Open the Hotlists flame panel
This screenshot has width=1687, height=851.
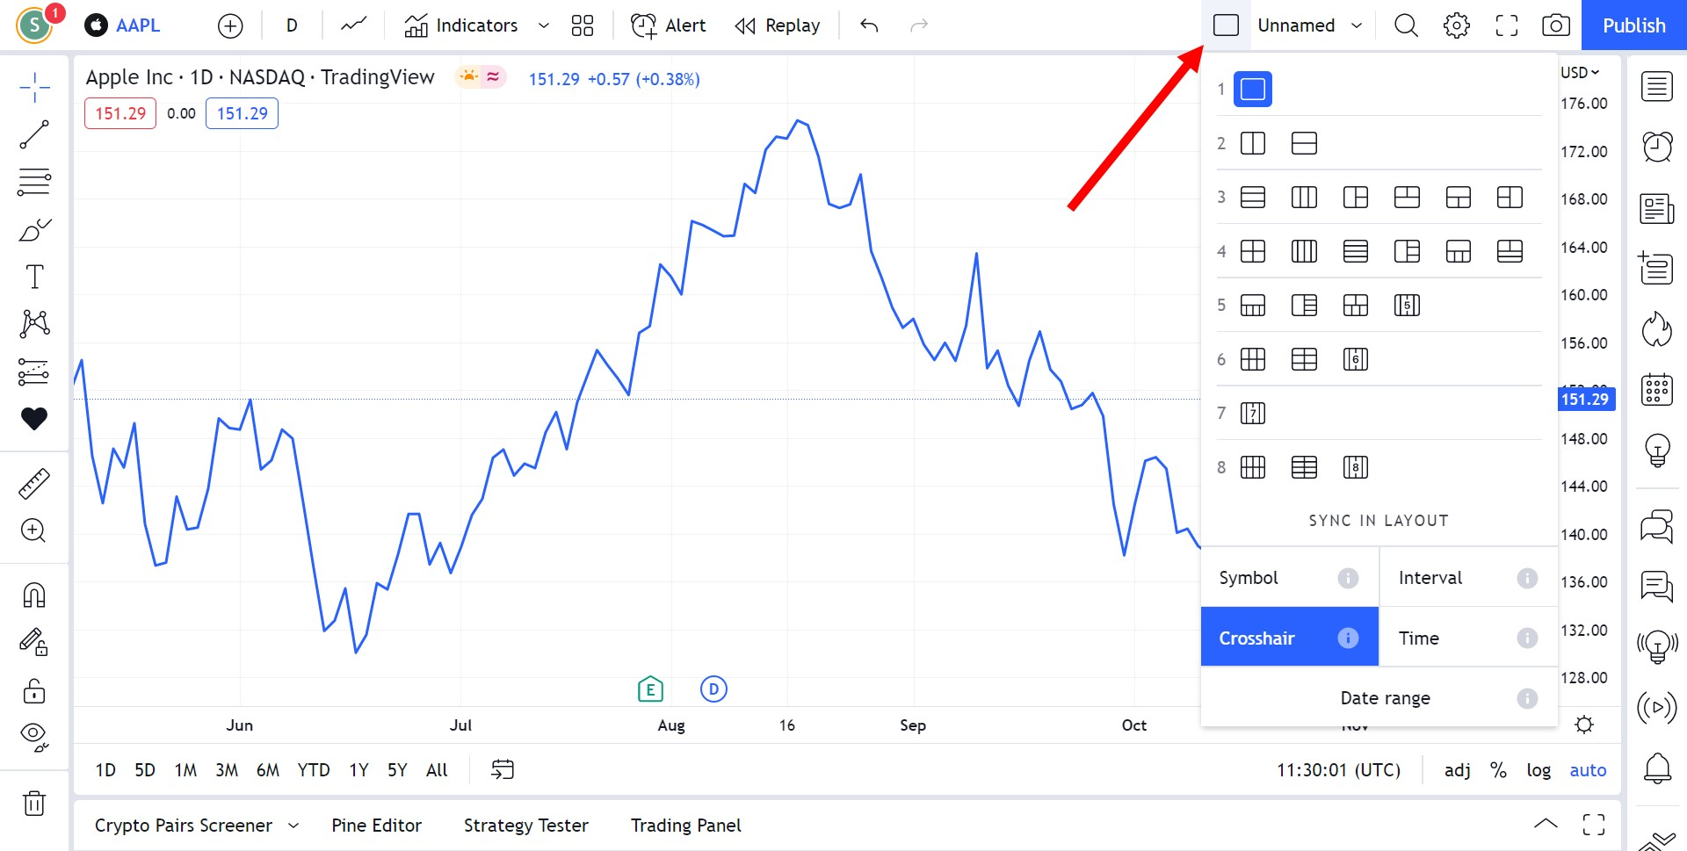(1657, 329)
